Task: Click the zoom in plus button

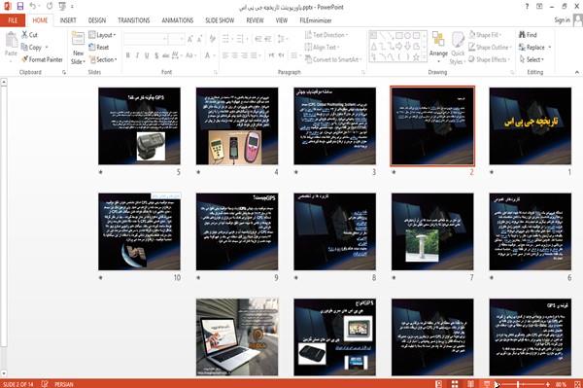Action: (547, 384)
